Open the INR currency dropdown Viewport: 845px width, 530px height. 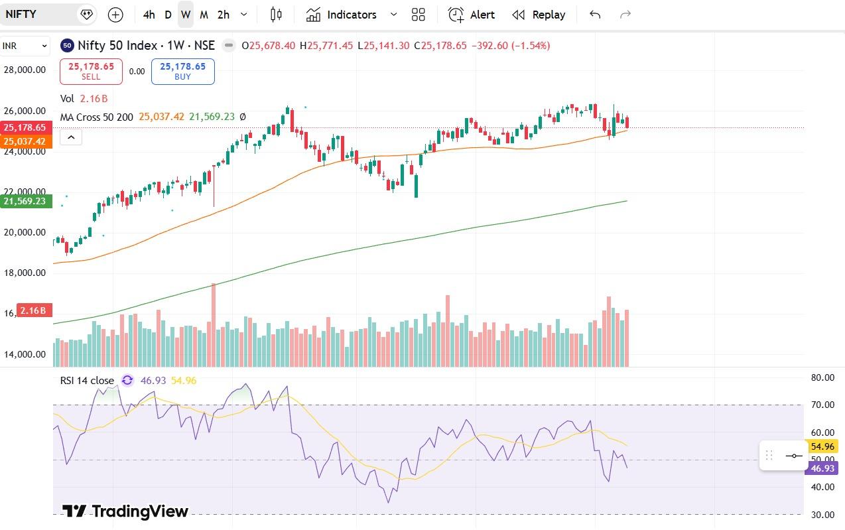25,46
